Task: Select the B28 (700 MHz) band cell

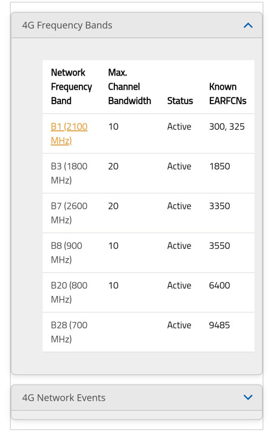Action: (69, 332)
